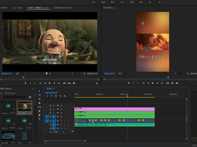Add marker in Program Monitor

pyautogui.click(x=128, y=83)
